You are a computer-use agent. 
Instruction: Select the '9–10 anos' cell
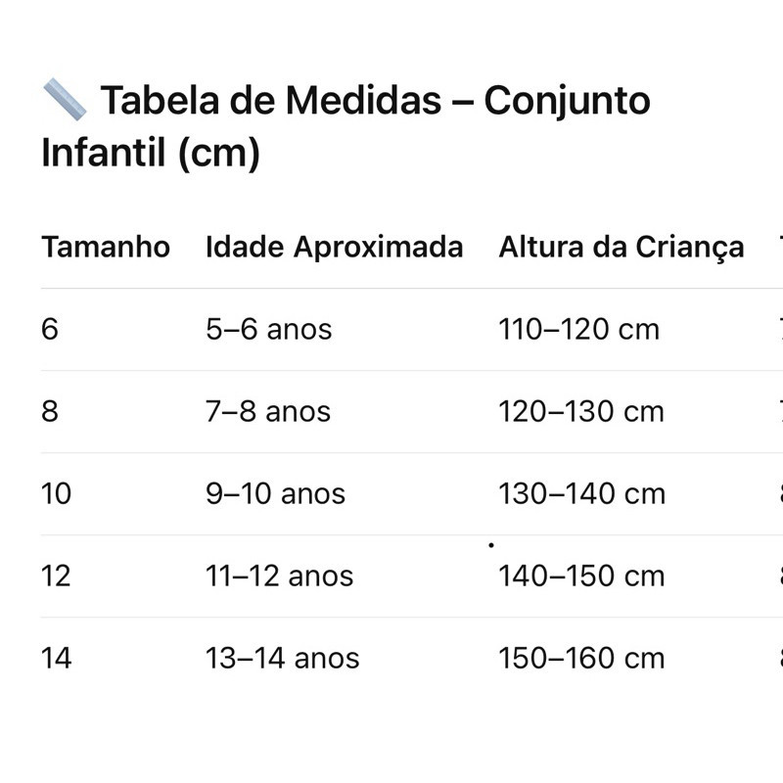coord(275,494)
